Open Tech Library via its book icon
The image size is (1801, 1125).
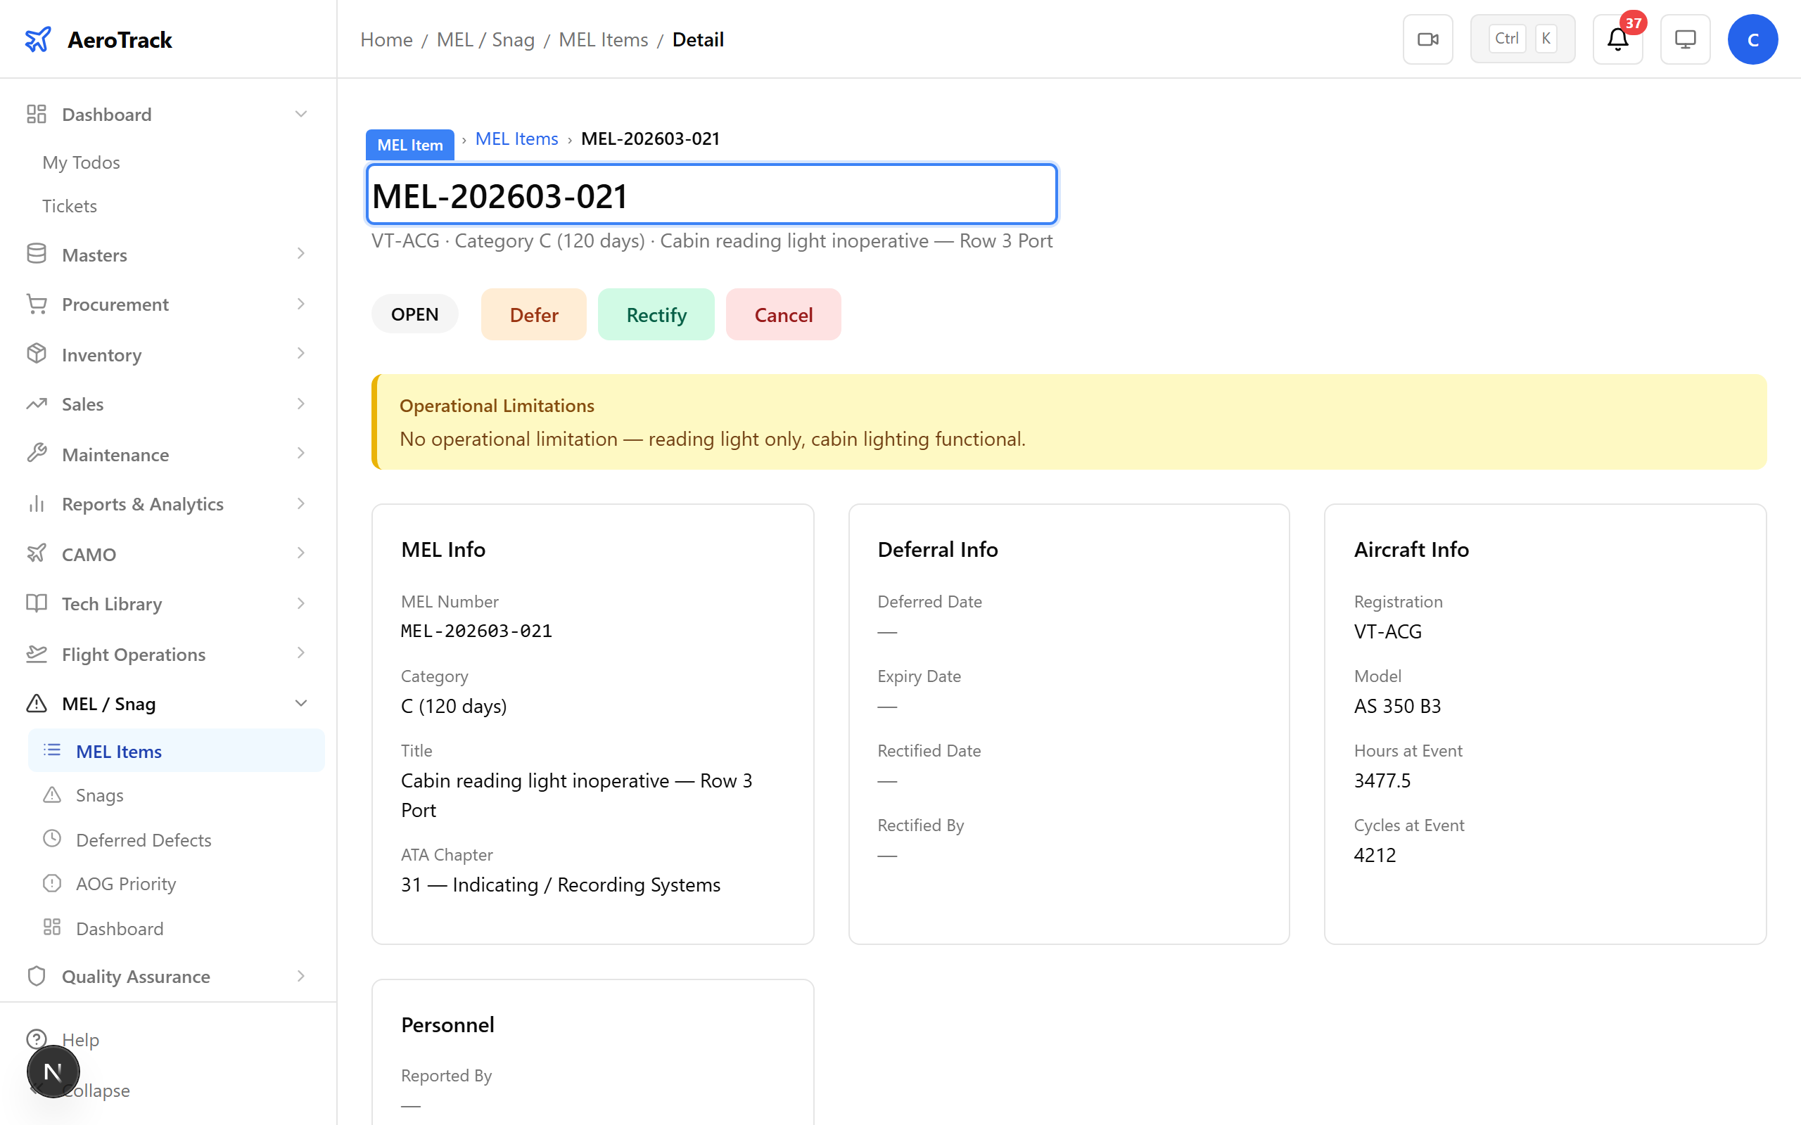point(37,603)
